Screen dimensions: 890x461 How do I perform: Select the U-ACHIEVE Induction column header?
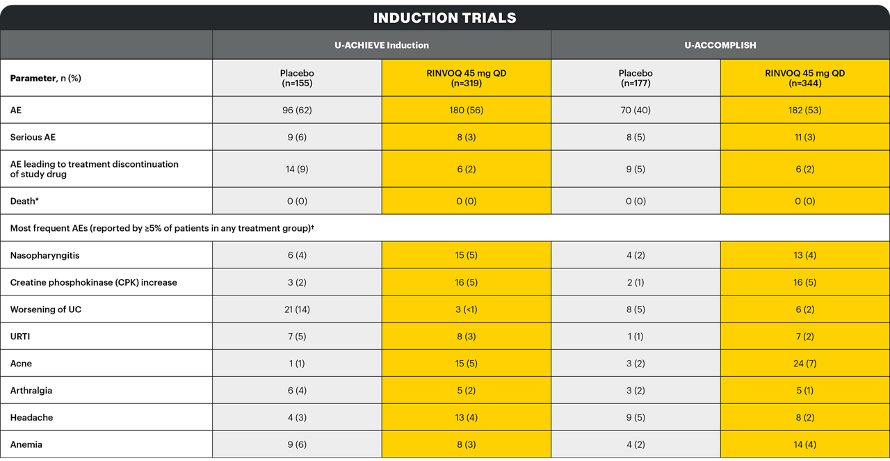tap(382, 45)
